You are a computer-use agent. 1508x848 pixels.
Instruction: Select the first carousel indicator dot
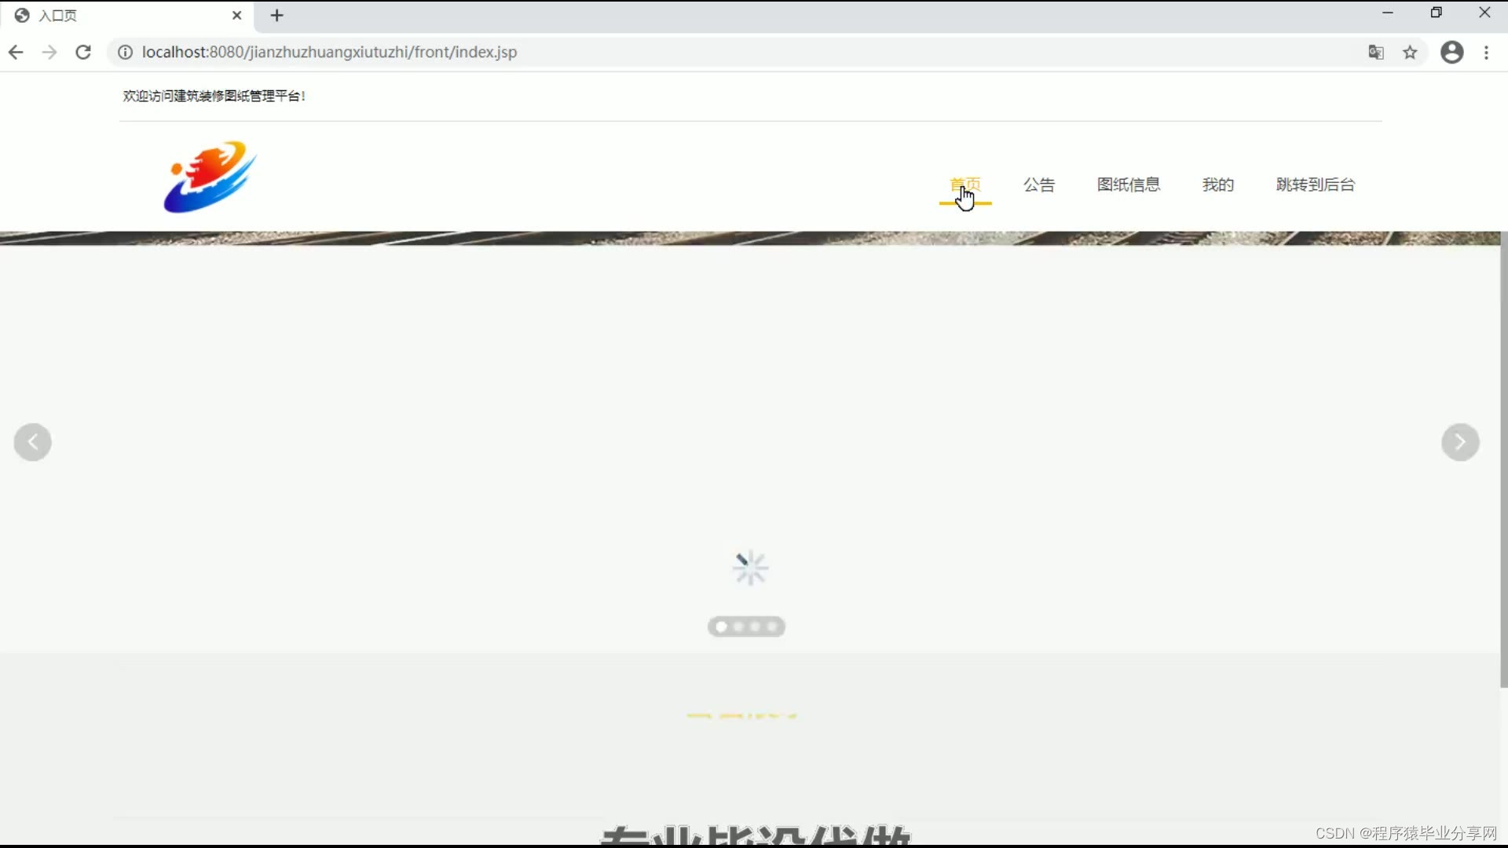721,627
